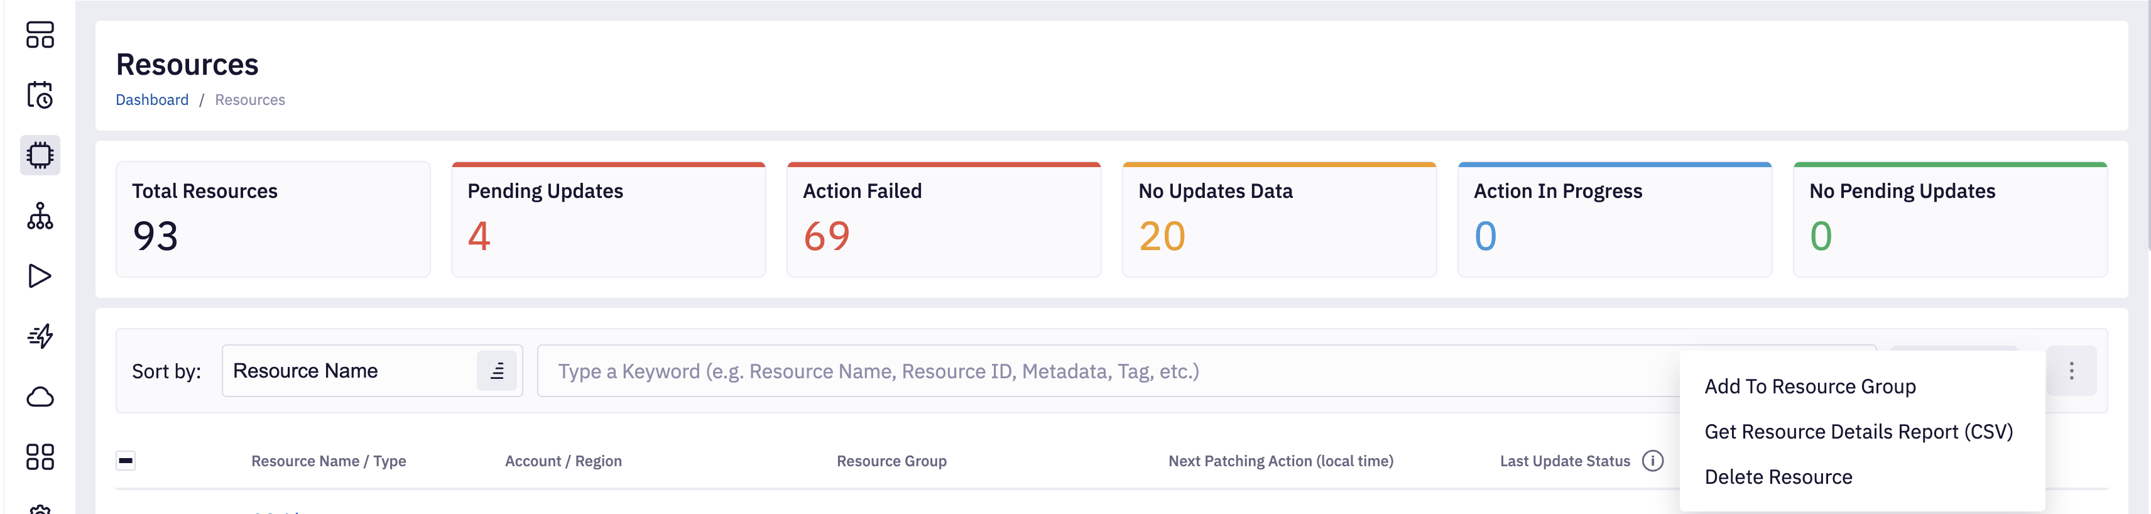Open the resource groups hierarchy icon

point(39,216)
